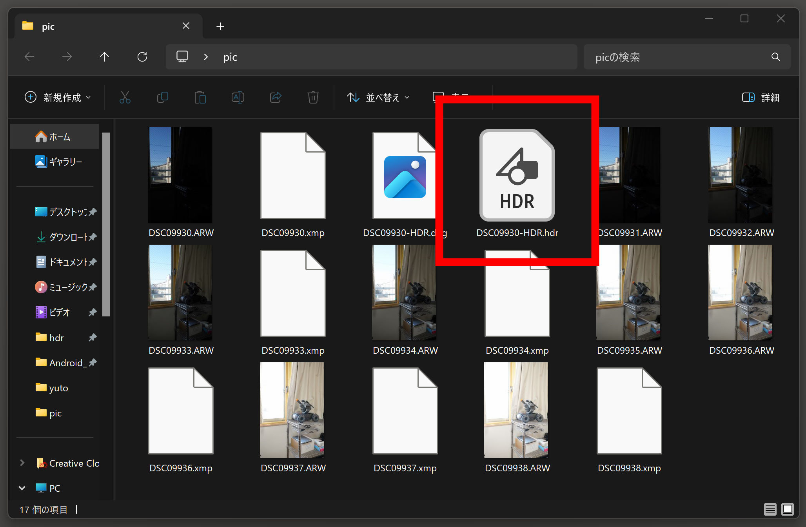Click the Share icon in toolbar
The image size is (806, 527).
pyautogui.click(x=275, y=97)
